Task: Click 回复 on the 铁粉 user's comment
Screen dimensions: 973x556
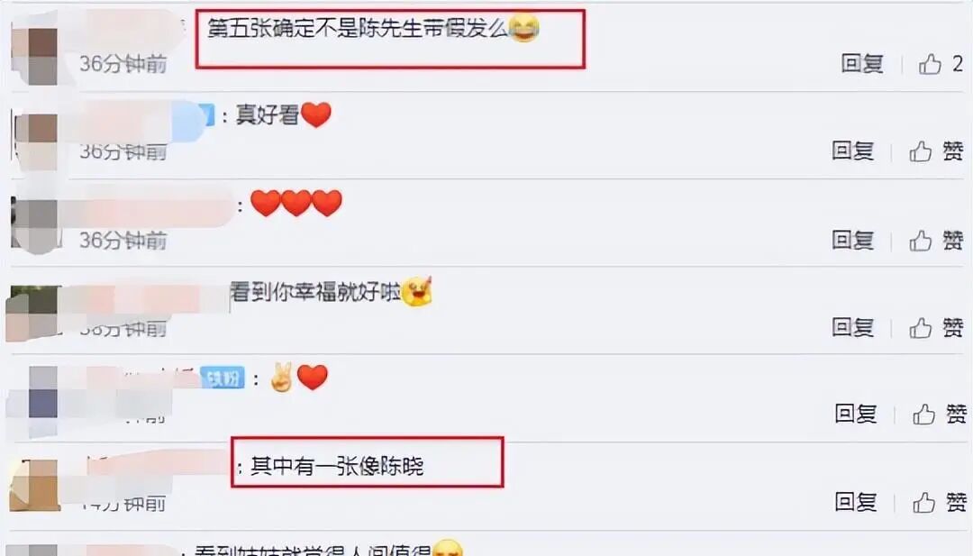Action: click(x=856, y=414)
